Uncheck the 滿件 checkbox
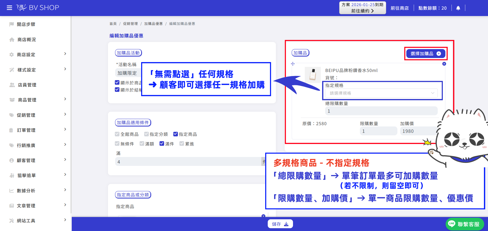 pos(162,144)
